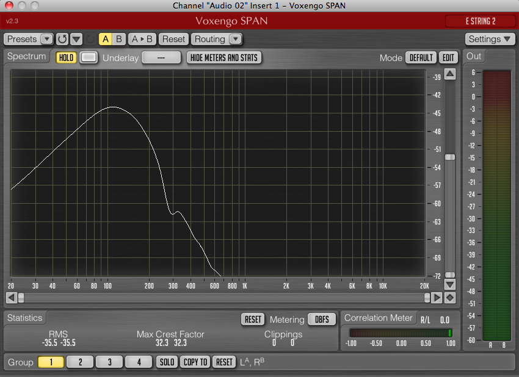Click the correlation meter bar
This screenshot has height=377, width=519.
tap(401, 332)
